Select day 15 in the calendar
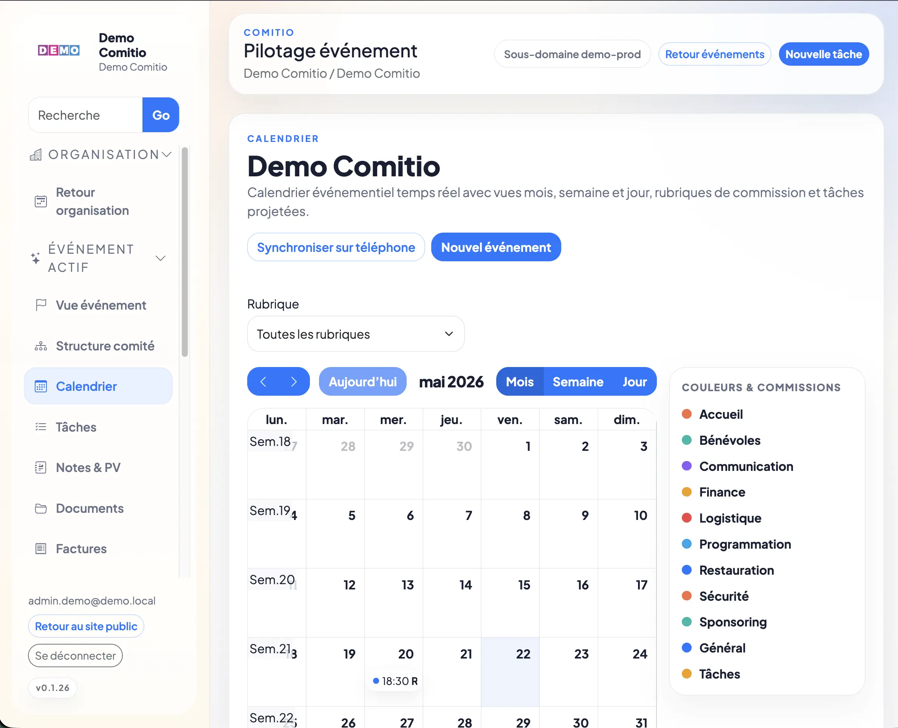 click(510, 603)
